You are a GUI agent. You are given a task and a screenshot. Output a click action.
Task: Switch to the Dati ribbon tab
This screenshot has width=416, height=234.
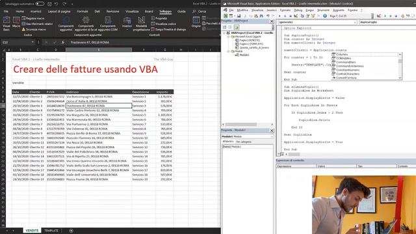point(97,12)
